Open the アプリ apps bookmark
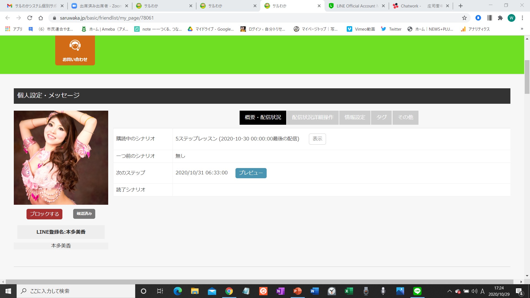 [14, 29]
